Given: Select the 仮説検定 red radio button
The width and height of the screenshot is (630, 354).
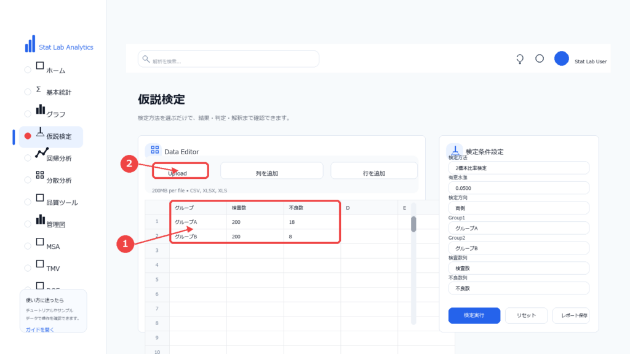Looking at the screenshot, I should point(27,136).
